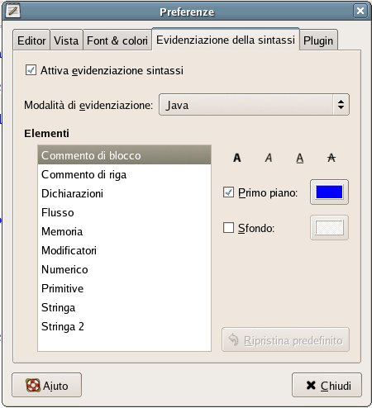Disable Attiva evidenziazione sintassi checkbox
Viewport: 372px width, 408px height.
pyautogui.click(x=31, y=70)
